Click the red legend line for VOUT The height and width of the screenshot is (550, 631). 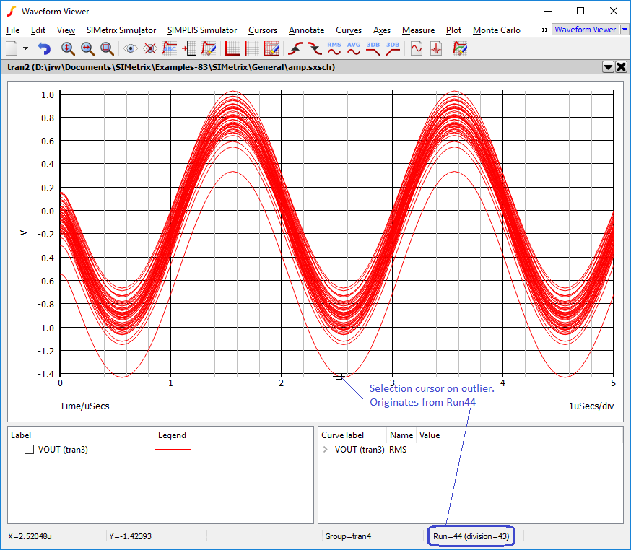click(x=173, y=449)
